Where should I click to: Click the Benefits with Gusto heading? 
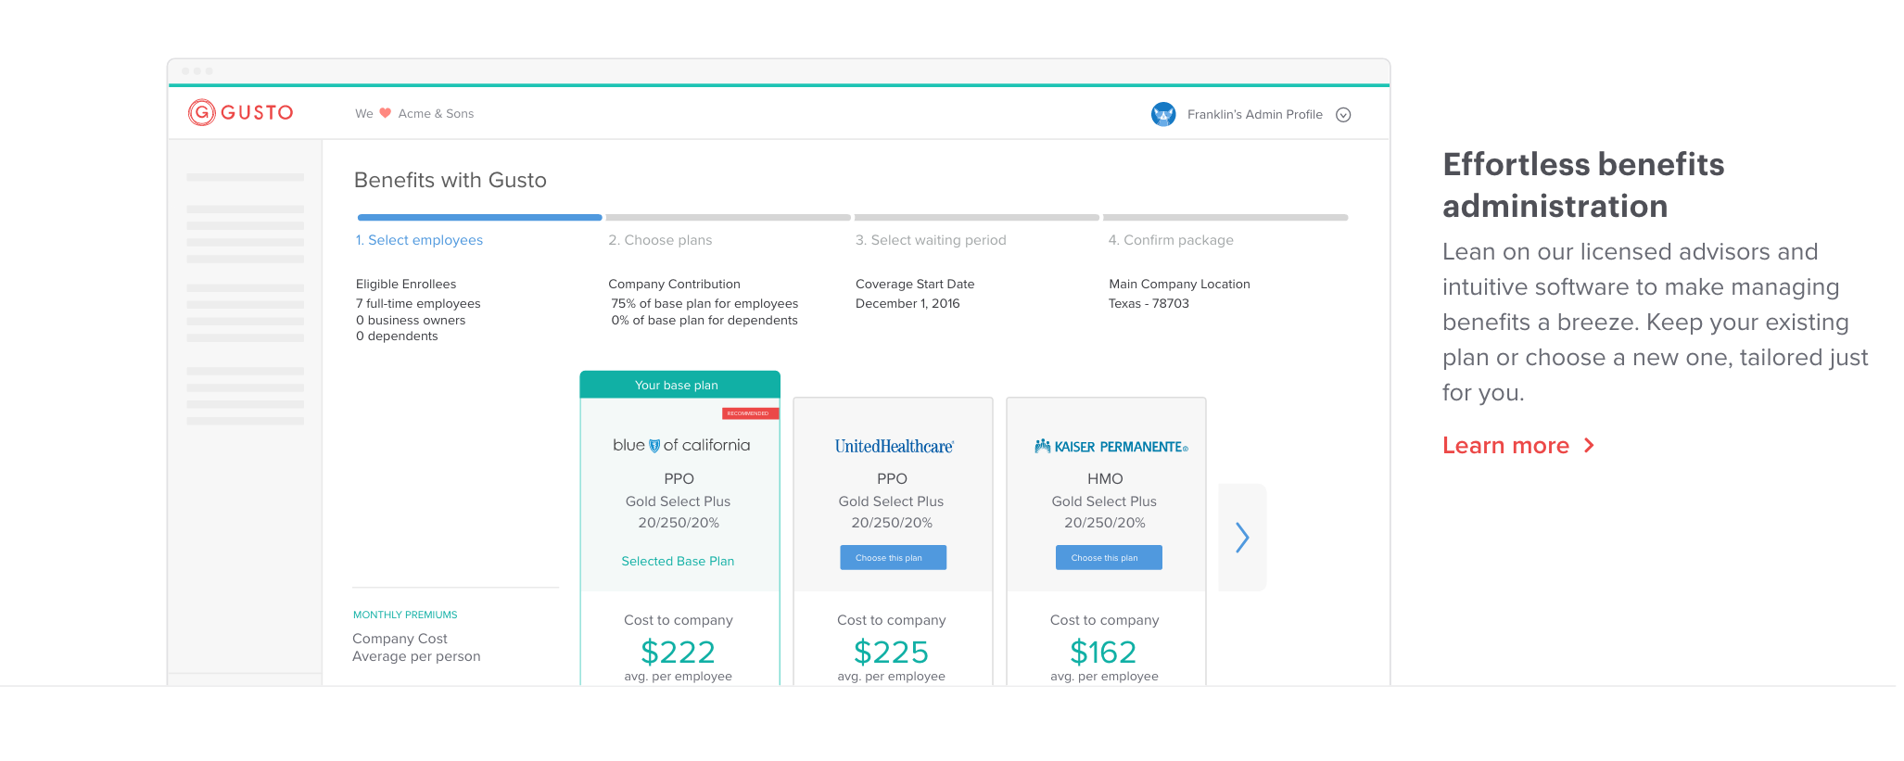pyautogui.click(x=451, y=180)
